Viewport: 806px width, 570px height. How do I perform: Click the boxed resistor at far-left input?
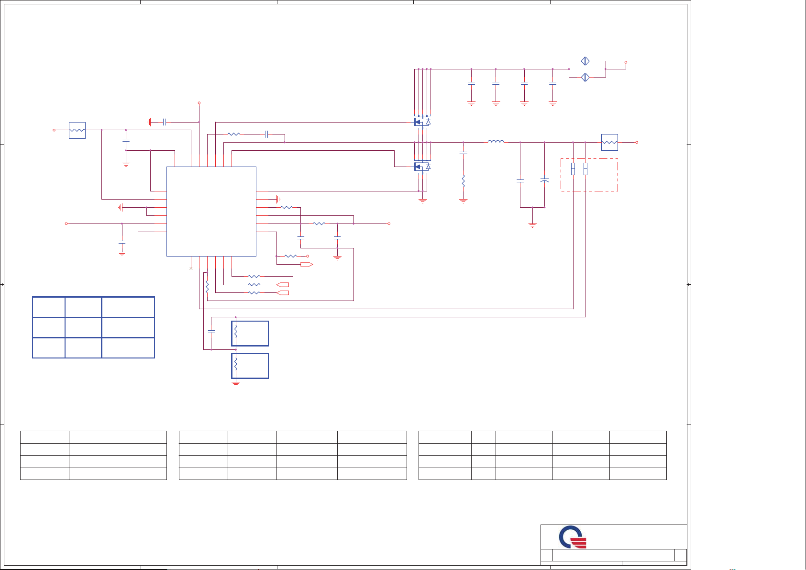[77, 130]
